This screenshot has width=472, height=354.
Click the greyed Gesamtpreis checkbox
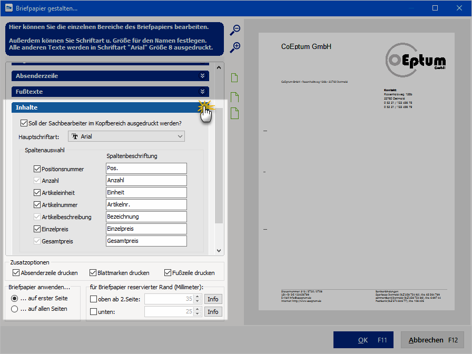tap(37, 241)
